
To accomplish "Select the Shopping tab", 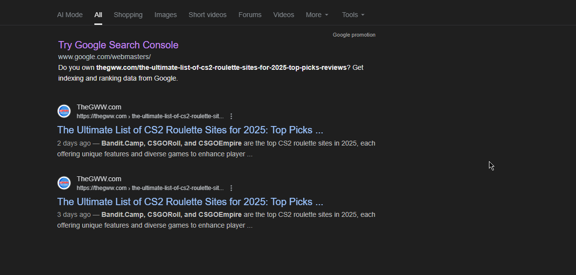I will 128,15.
